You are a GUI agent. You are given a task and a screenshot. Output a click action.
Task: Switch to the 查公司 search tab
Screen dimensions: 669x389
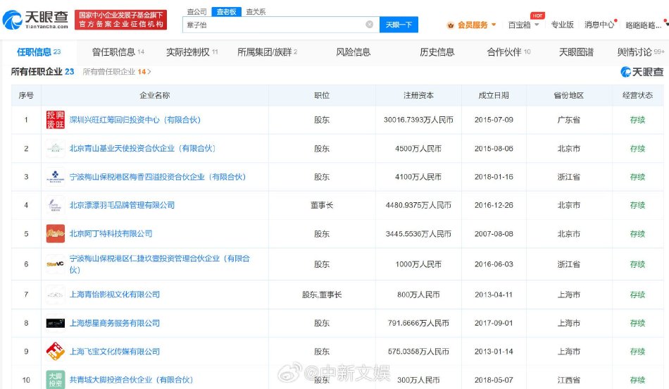click(196, 12)
